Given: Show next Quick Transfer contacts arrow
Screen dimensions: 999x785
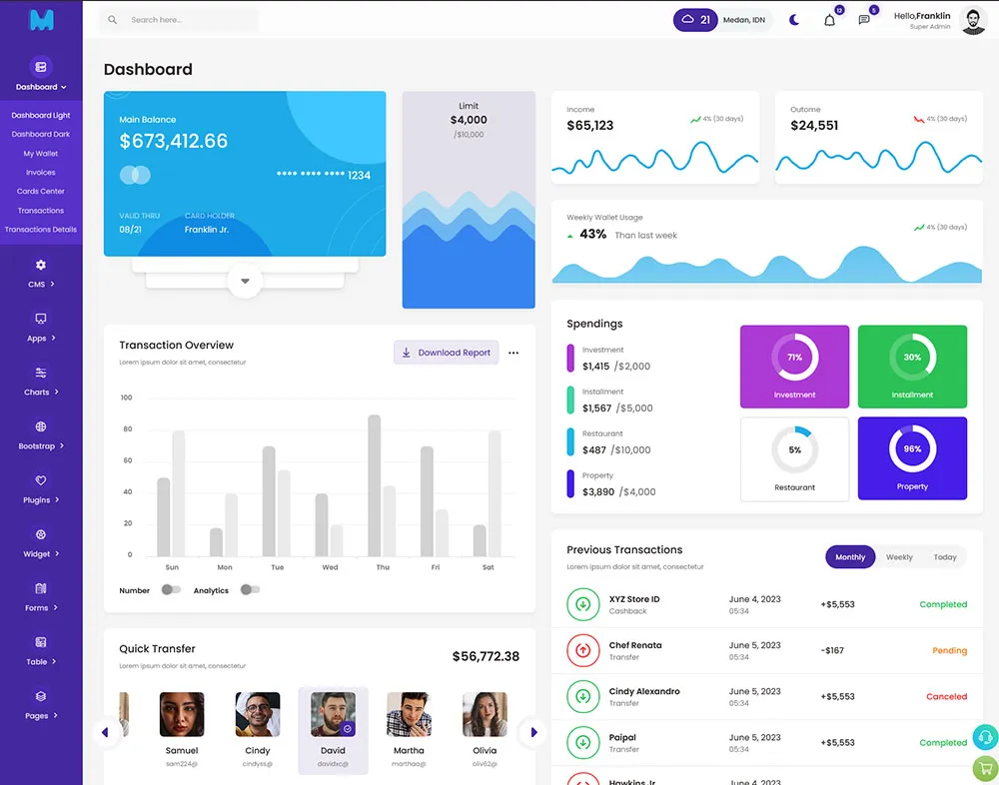Looking at the screenshot, I should (x=533, y=732).
